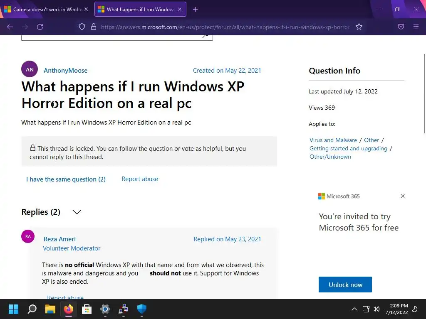Open the AN avatar of AnthonyMoose

(30, 69)
